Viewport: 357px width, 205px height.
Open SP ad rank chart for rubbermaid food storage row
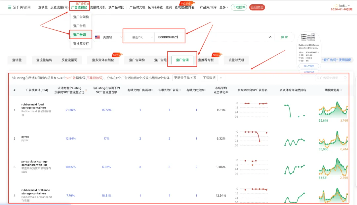252,110
